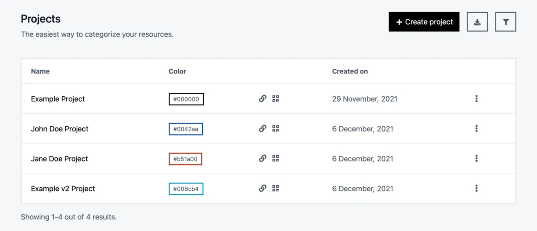
Task: Click the export download icon button
Action: click(477, 22)
